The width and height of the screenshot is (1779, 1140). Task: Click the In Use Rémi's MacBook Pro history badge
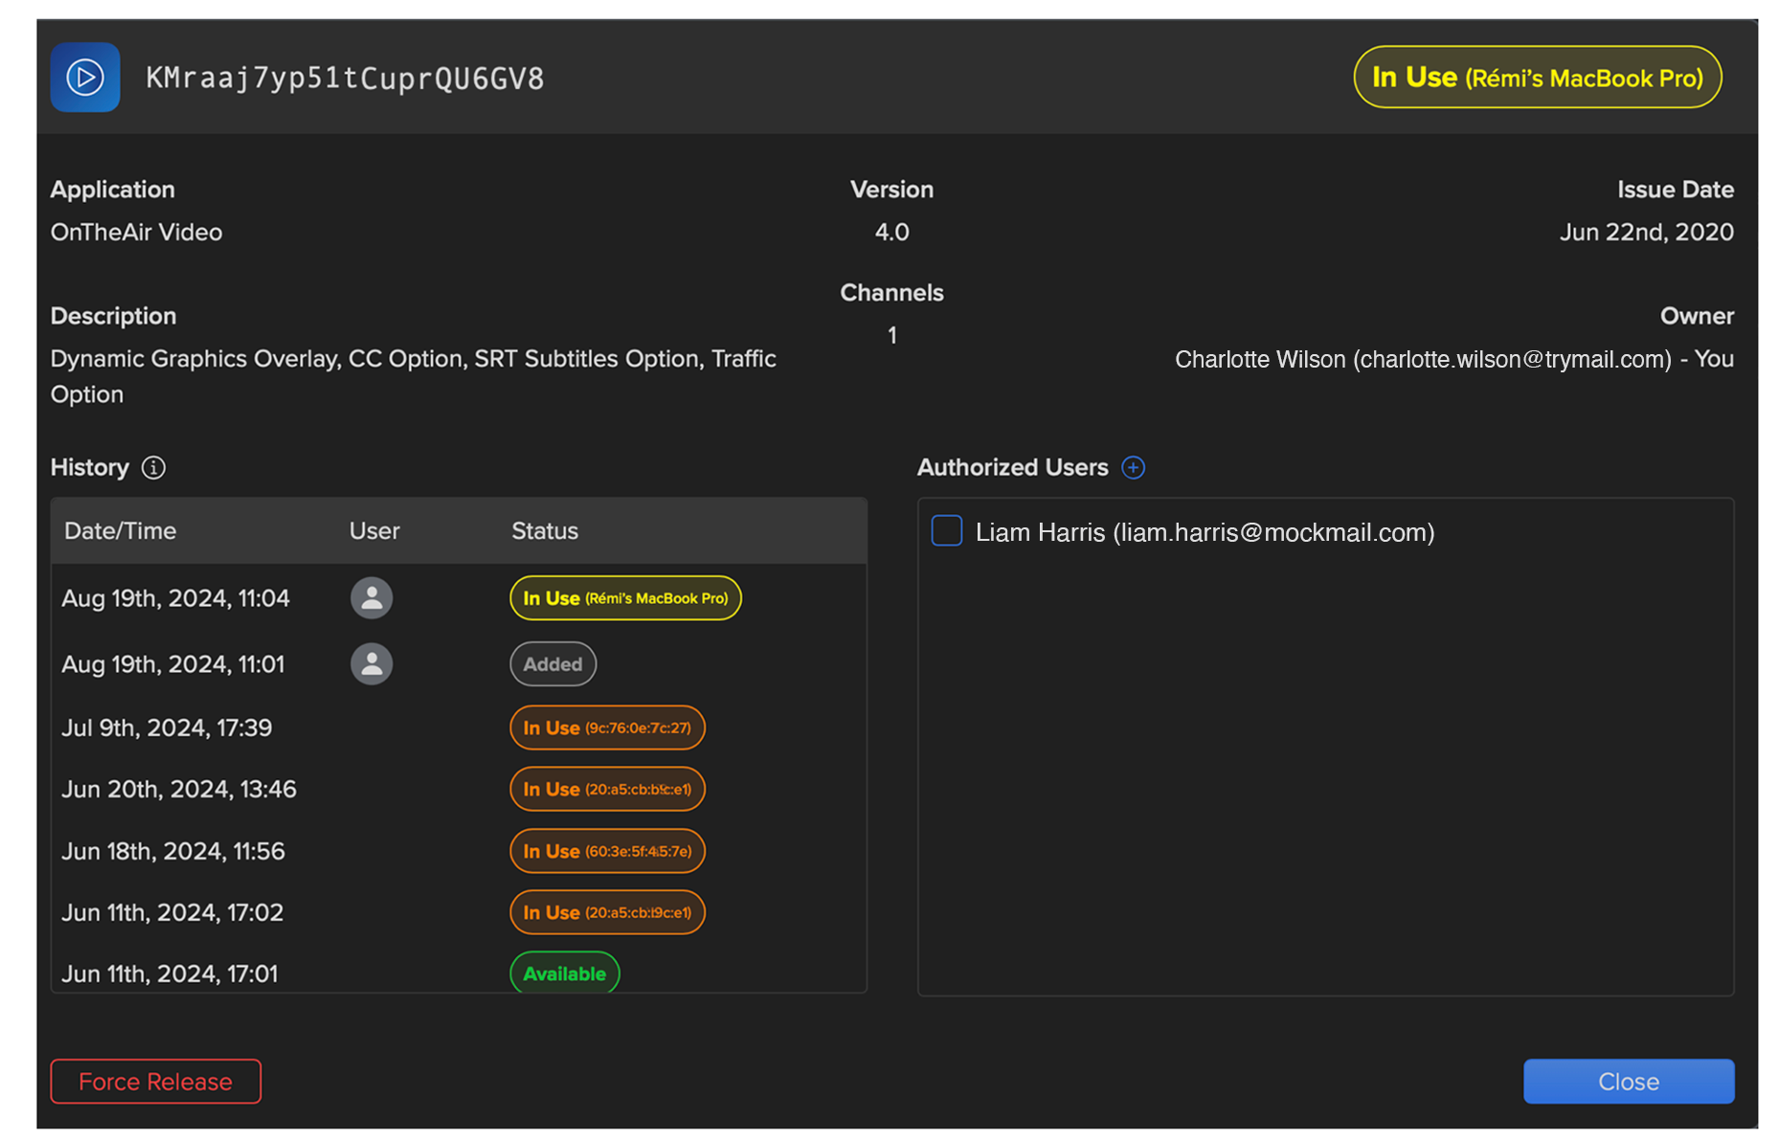click(625, 598)
